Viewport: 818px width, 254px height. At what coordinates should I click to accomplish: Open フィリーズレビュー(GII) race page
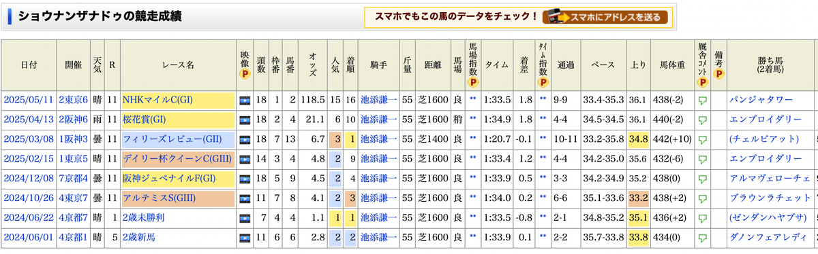click(172, 140)
